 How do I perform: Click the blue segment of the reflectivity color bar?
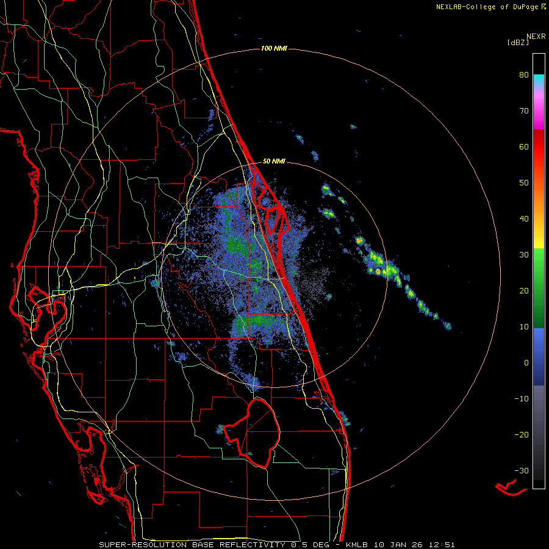coord(539,357)
